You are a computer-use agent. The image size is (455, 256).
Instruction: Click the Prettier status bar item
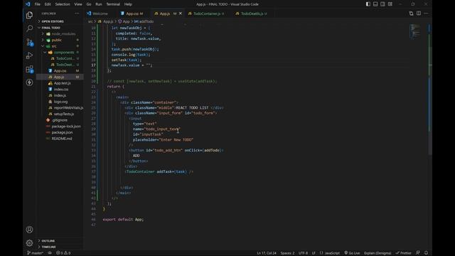coord(403,253)
